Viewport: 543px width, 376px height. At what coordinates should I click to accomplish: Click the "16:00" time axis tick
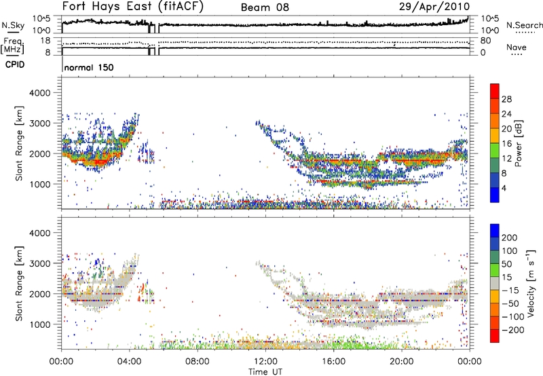click(x=333, y=362)
